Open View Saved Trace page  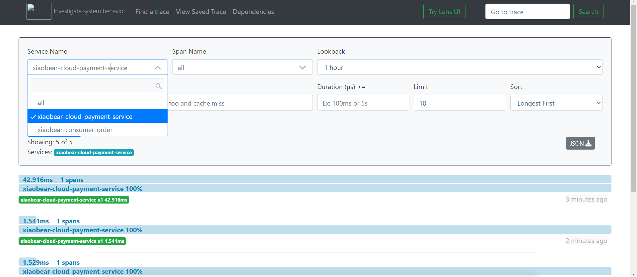[x=201, y=12]
